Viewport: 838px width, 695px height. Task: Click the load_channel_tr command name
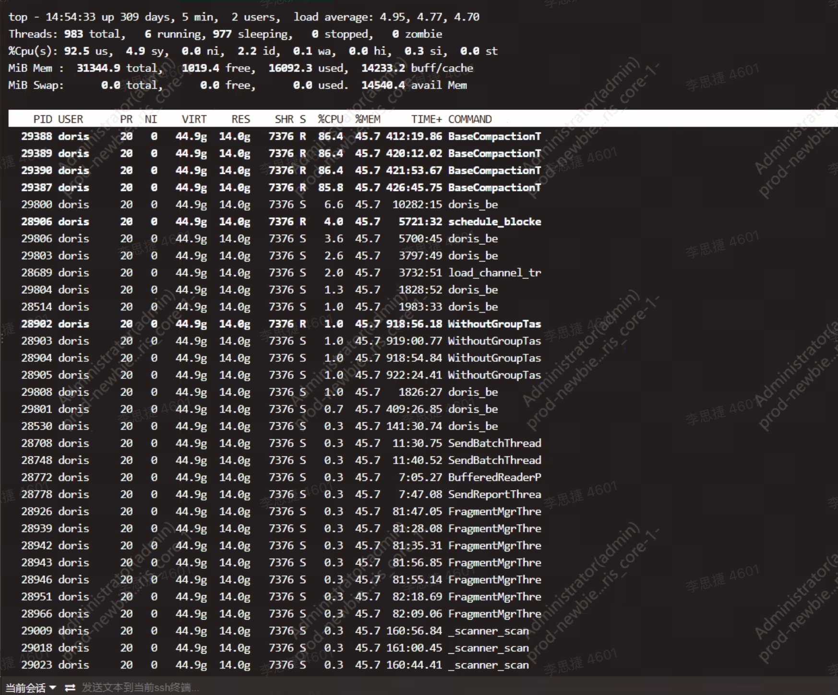click(494, 273)
